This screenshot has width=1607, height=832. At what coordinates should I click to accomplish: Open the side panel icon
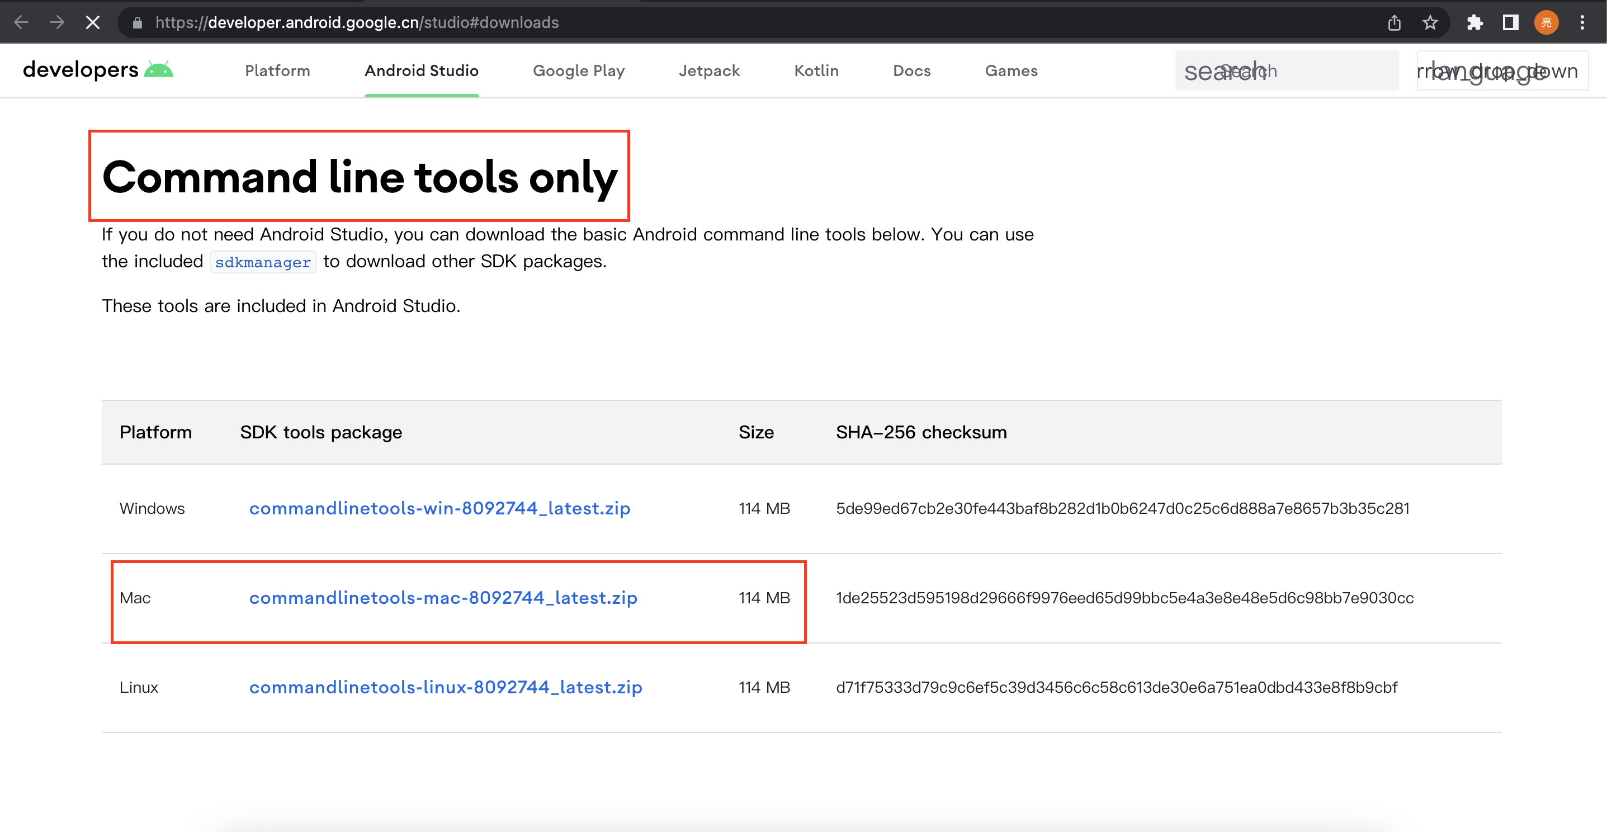(x=1511, y=22)
